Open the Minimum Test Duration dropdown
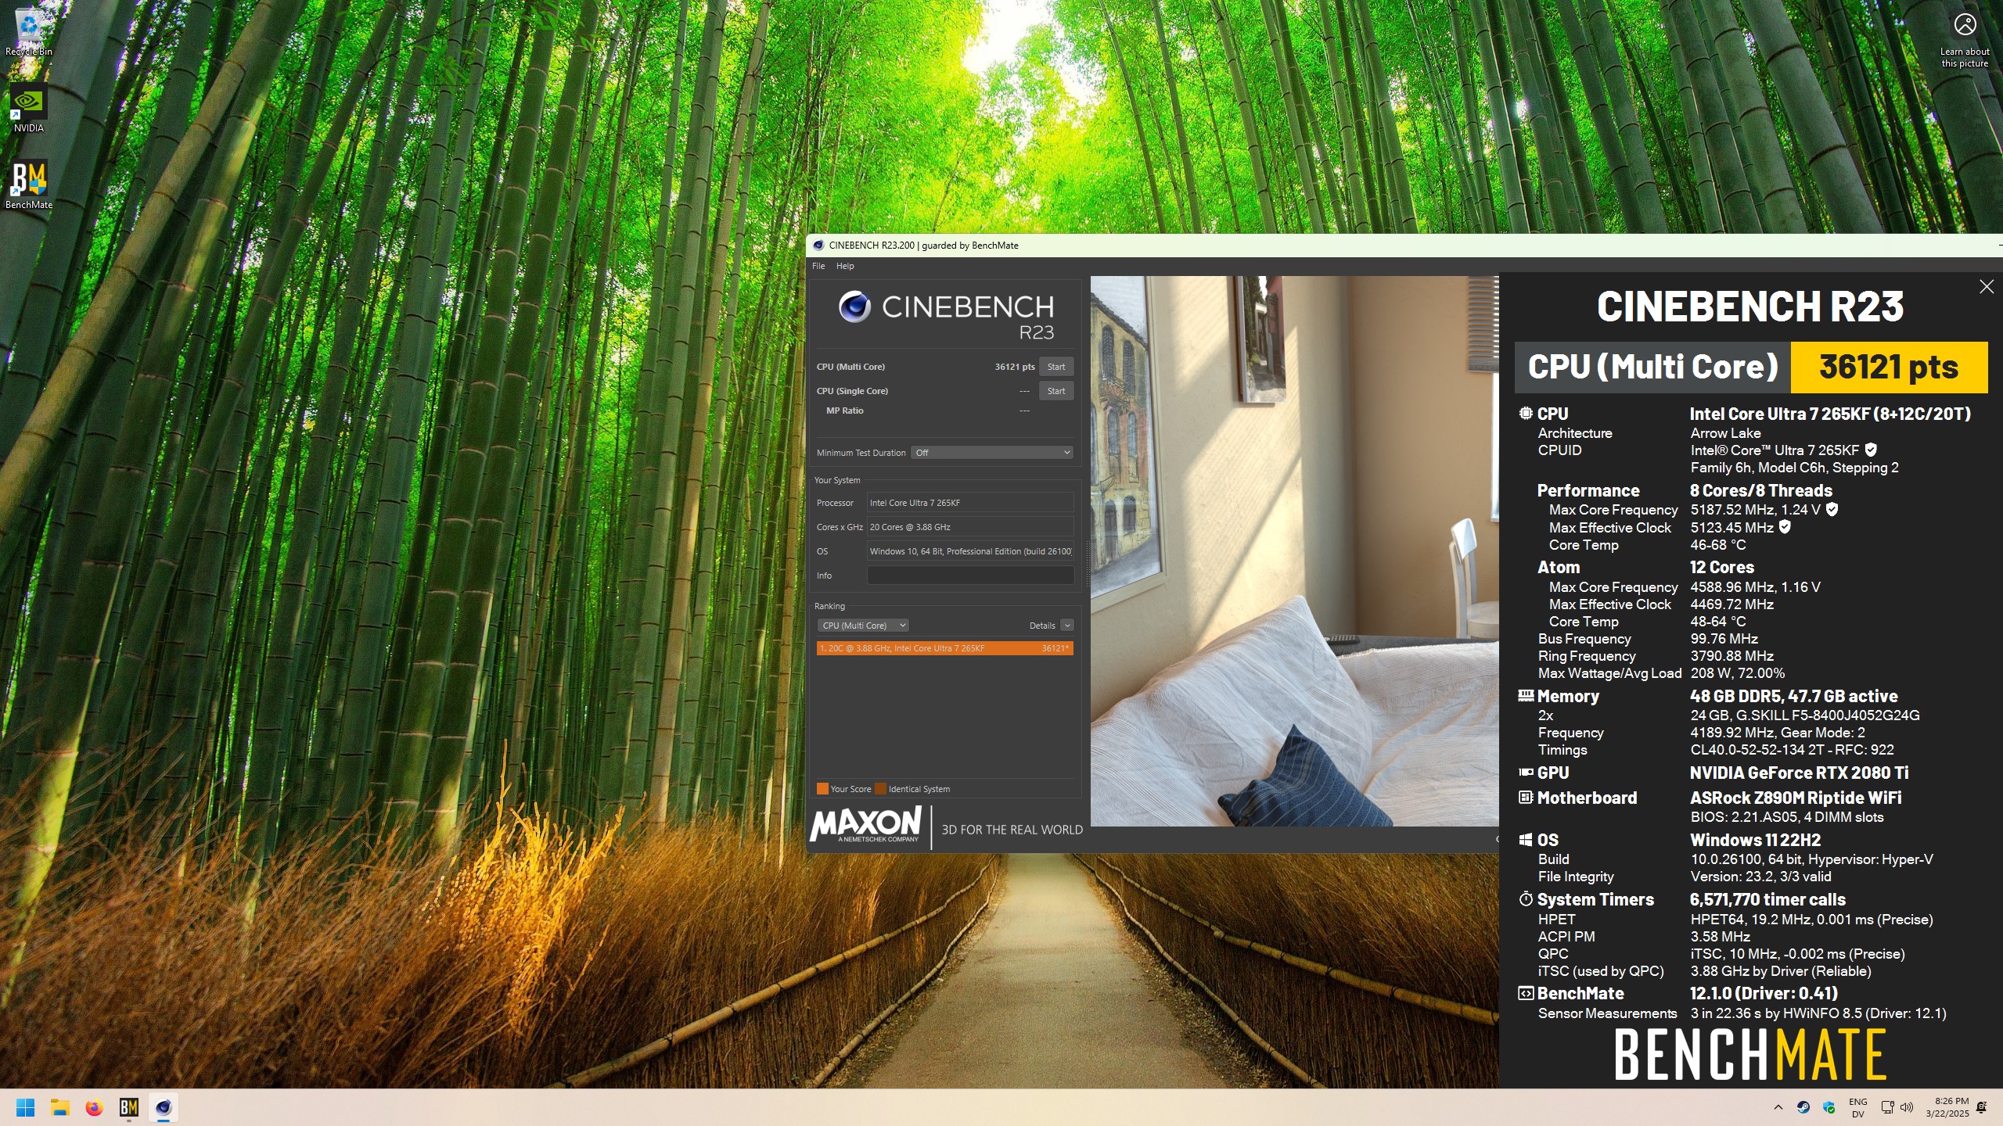Screen dimensions: 2003x1126 pos(992,453)
